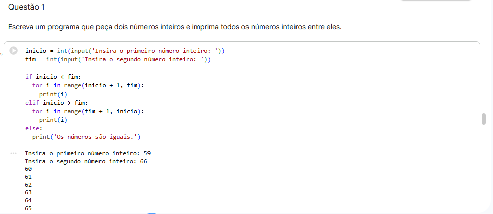This screenshot has height=214, width=493.
Task: Click output 'Insira o primeiro número inteiro: 59'
Action: point(88,154)
